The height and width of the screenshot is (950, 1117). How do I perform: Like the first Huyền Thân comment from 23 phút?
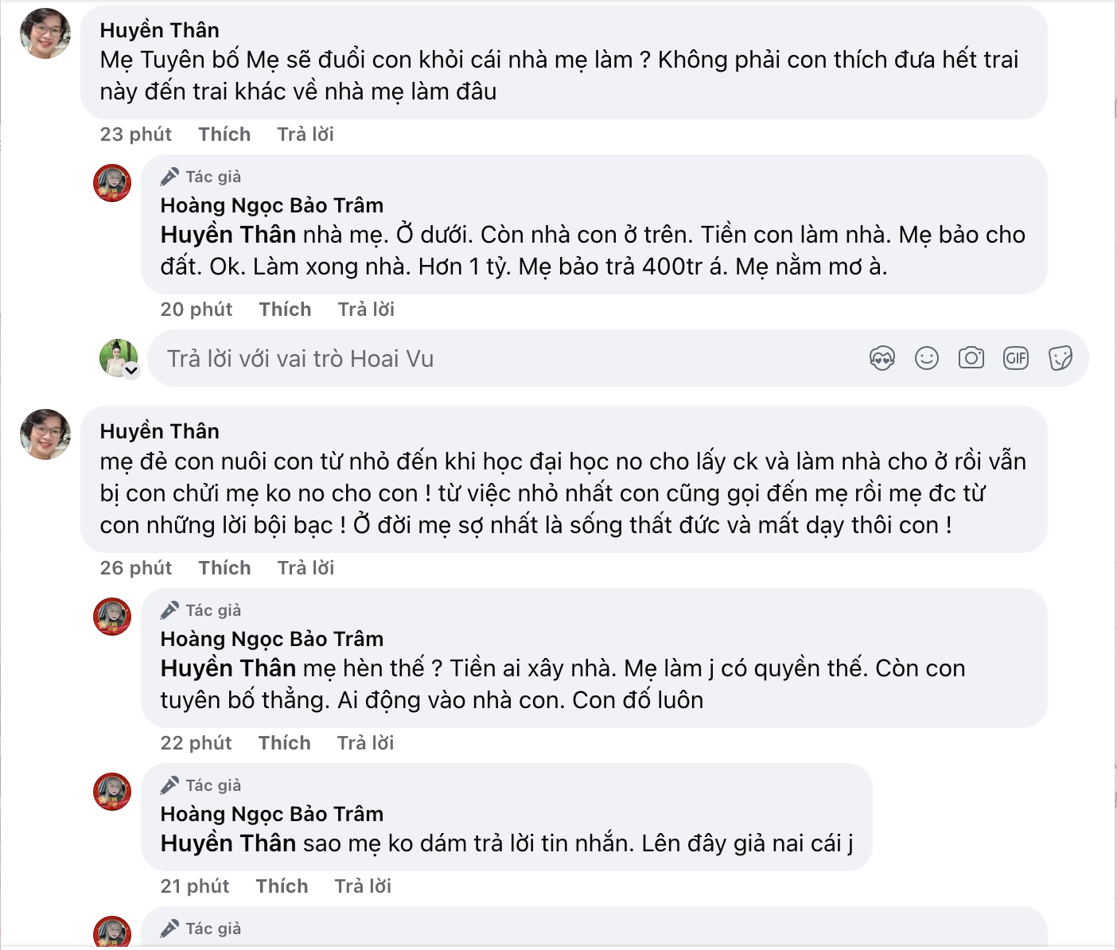(x=224, y=134)
